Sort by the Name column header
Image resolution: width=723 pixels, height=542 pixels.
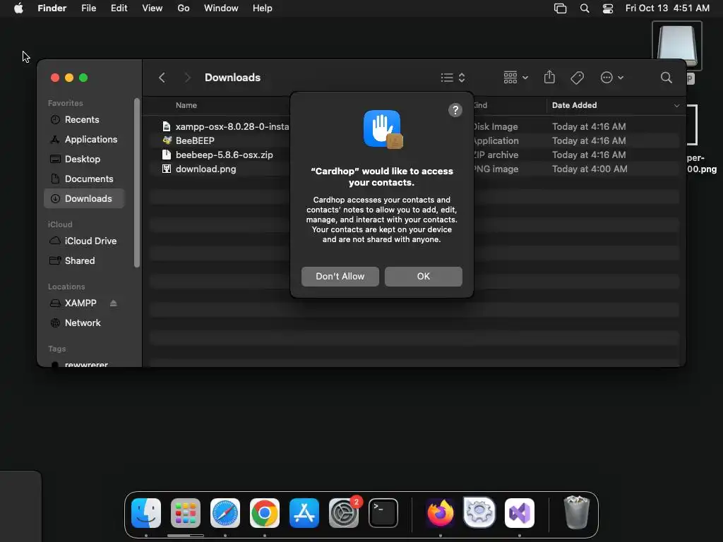[x=186, y=105]
